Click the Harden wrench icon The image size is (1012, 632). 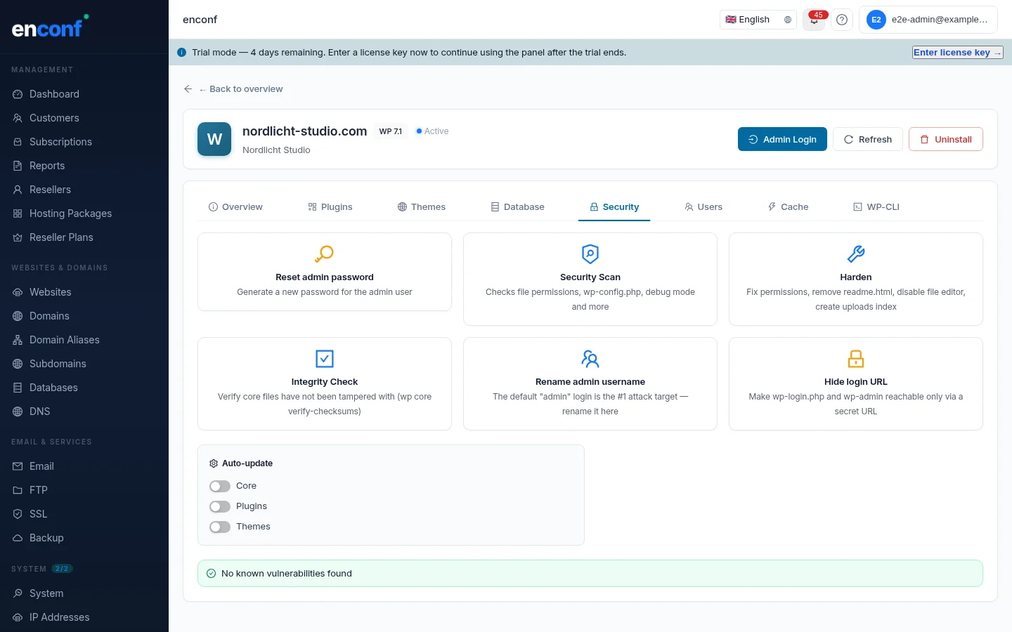[x=856, y=254]
